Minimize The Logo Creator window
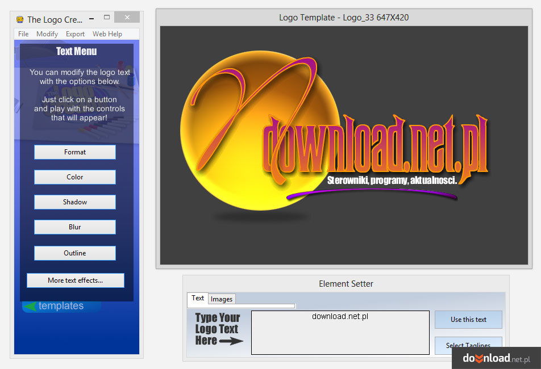Image resolution: width=541 pixels, height=369 pixels. coord(91,18)
